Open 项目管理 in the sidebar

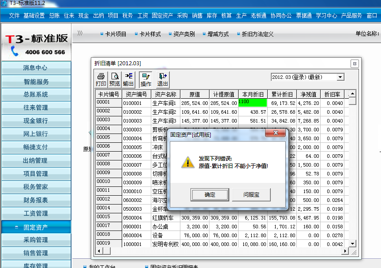tap(36, 174)
